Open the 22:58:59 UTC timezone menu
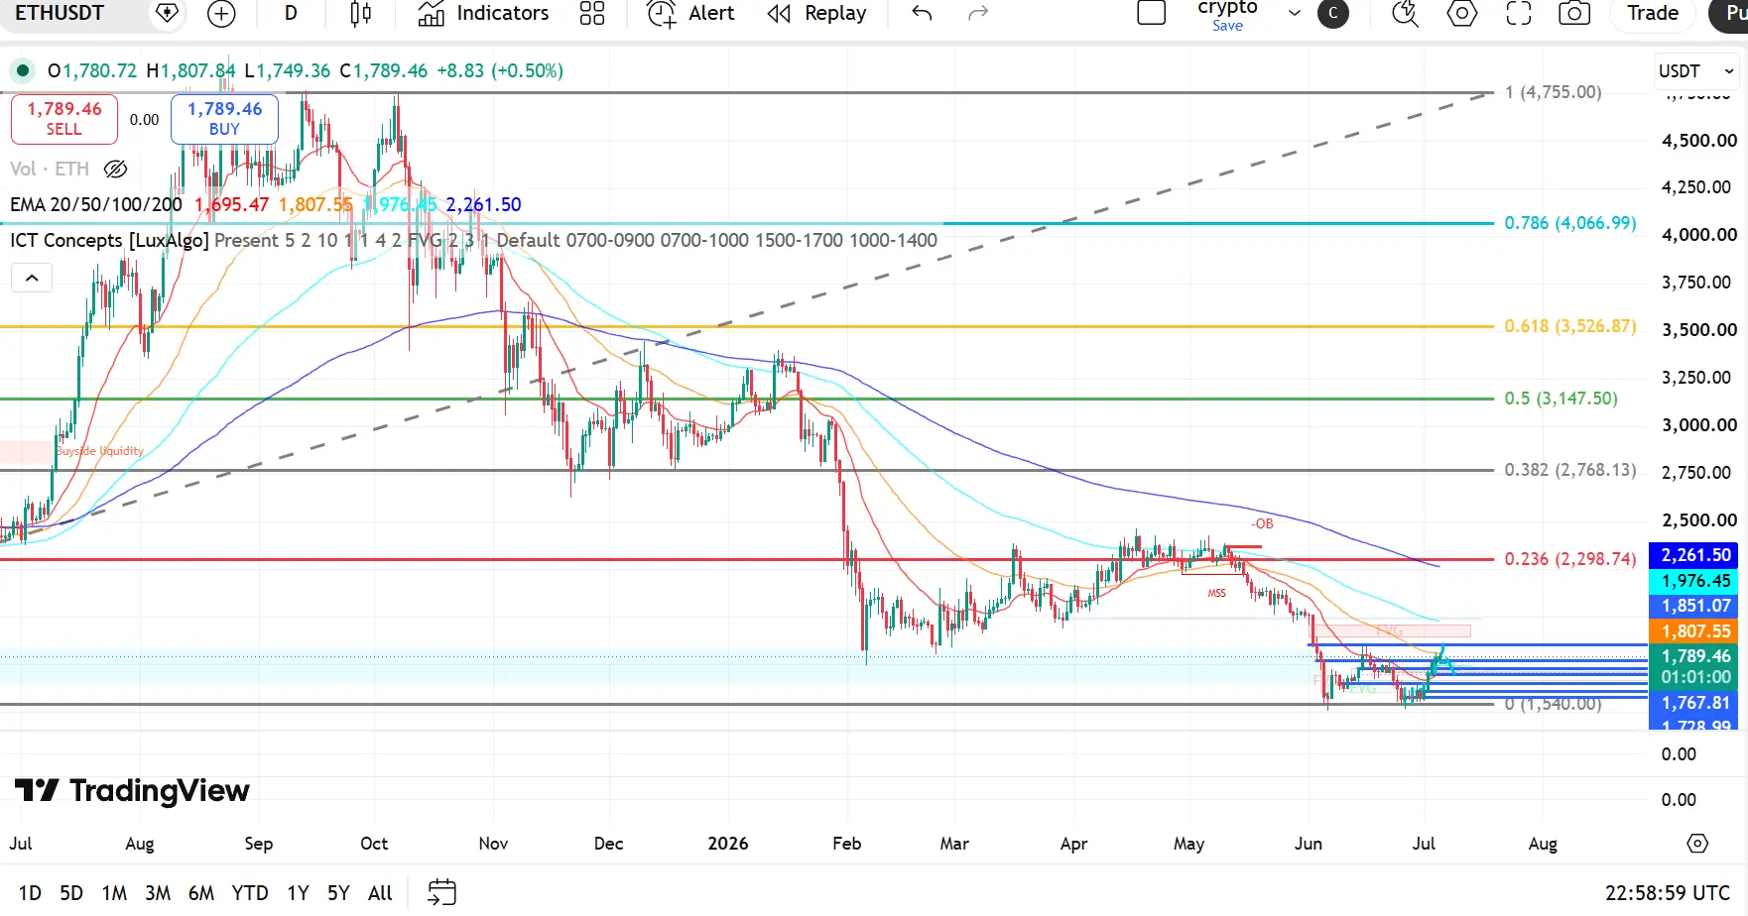This screenshot has height=916, width=1748. pos(1668,893)
